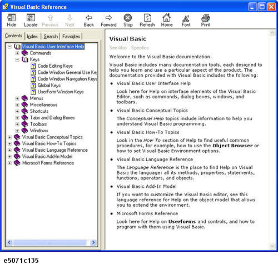Switch to the Index tab

(x=32, y=37)
